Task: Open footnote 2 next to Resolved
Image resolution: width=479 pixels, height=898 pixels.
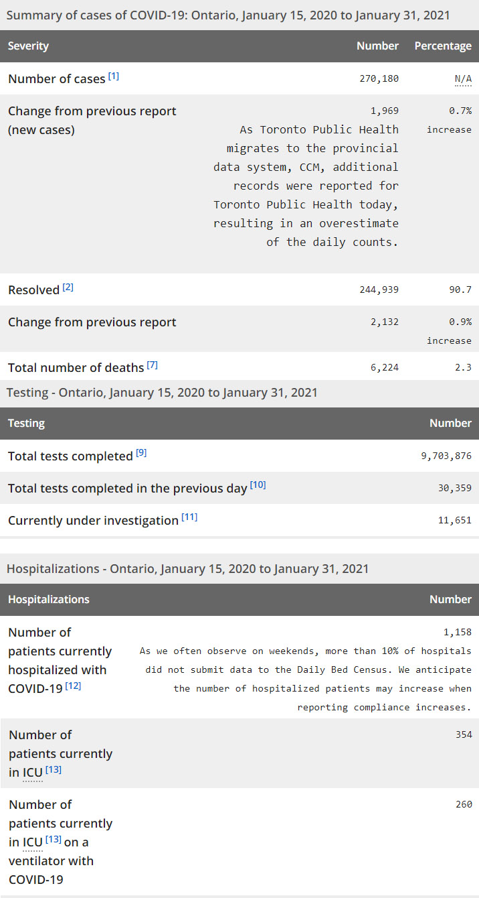Action: tap(68, 287)
